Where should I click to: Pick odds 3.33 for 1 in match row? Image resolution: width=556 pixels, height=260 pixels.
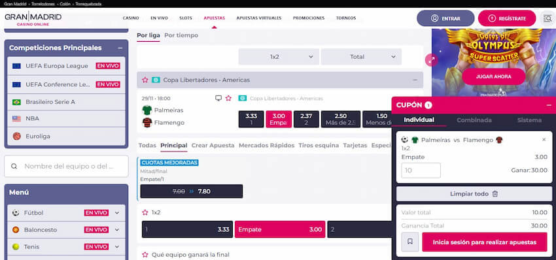251,120
